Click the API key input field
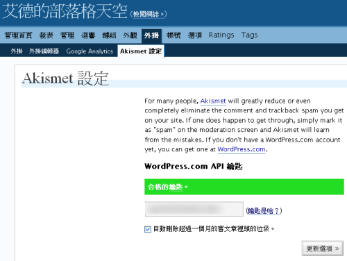Image resolution: width=347 pixels, height=261 pixels. (194, 209)
